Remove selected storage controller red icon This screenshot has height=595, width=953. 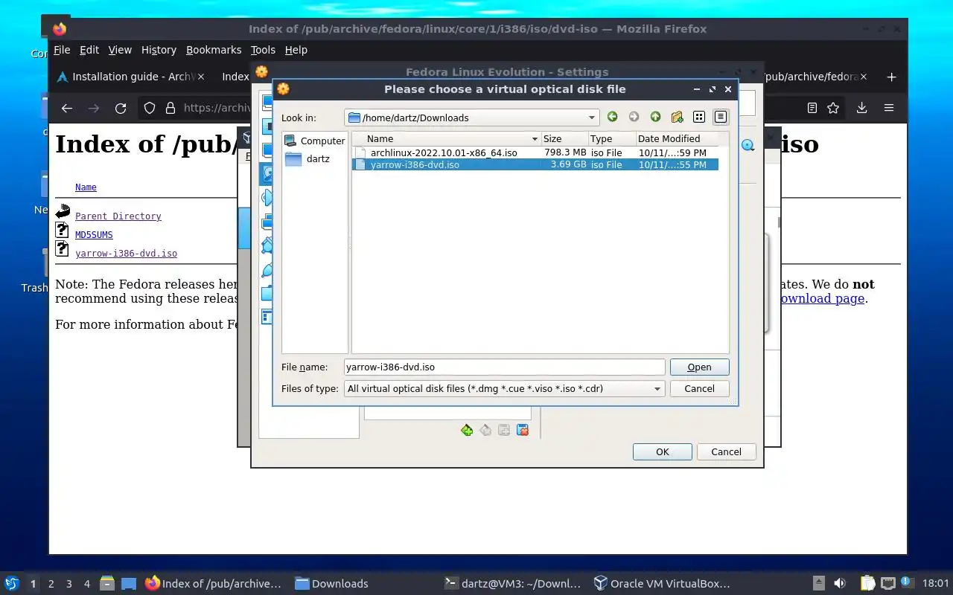tap(523, 430)
